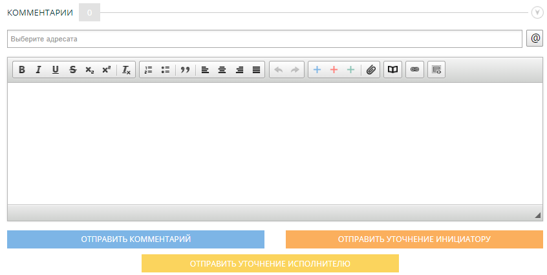Insert a block quote
This screenshot has height=275, width=547.
[185, 70]
